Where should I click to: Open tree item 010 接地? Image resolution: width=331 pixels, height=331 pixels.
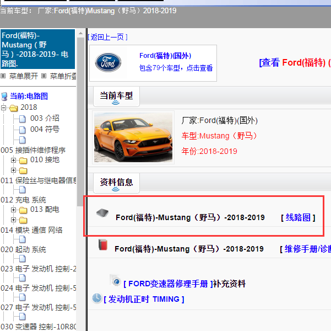(x=45, y=159)
